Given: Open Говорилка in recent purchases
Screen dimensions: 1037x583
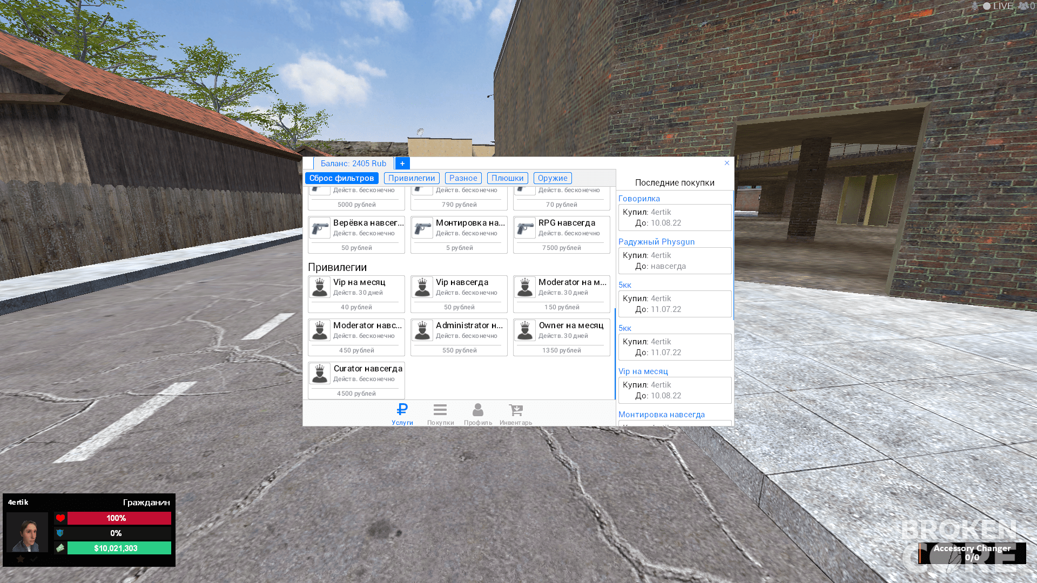Looking at the screenshot, I should point(639,199).
